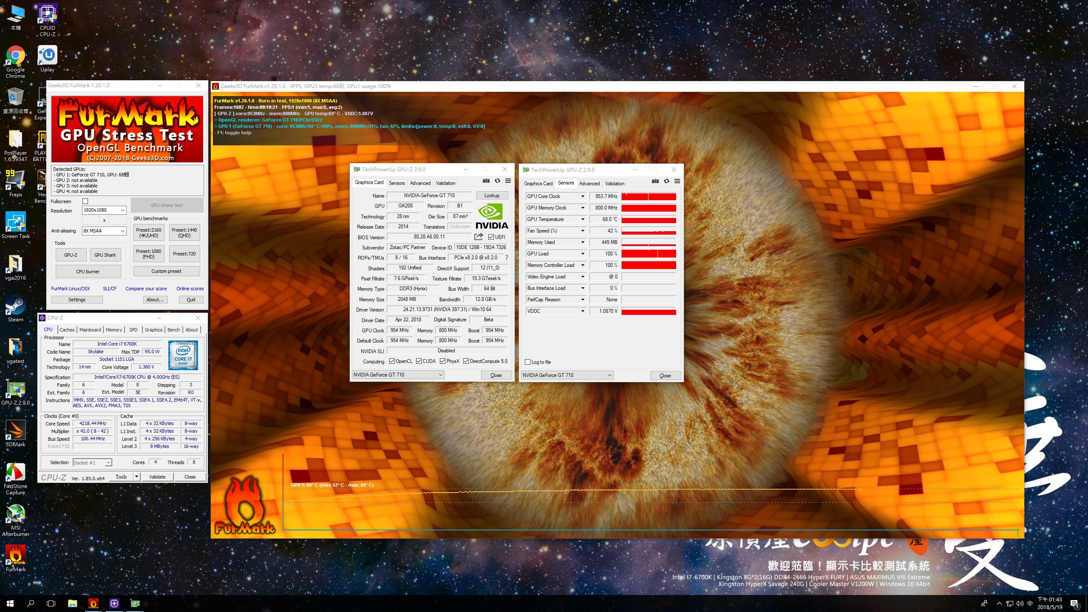The width and height of the screenshot is (1088, 612).
Task: Switch to Bench tab in CPU-Z
Action: coord(173,330)
